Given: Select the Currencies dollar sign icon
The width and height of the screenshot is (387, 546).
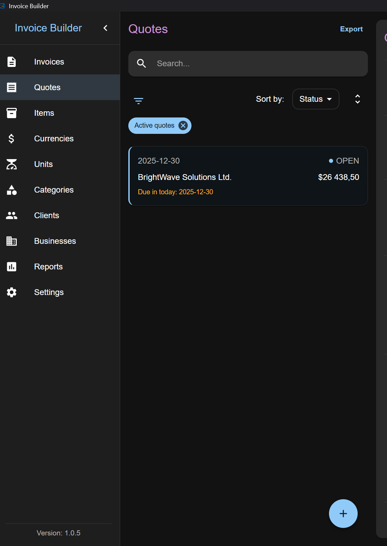Looking at the screenshot, I should click(11, 139).
